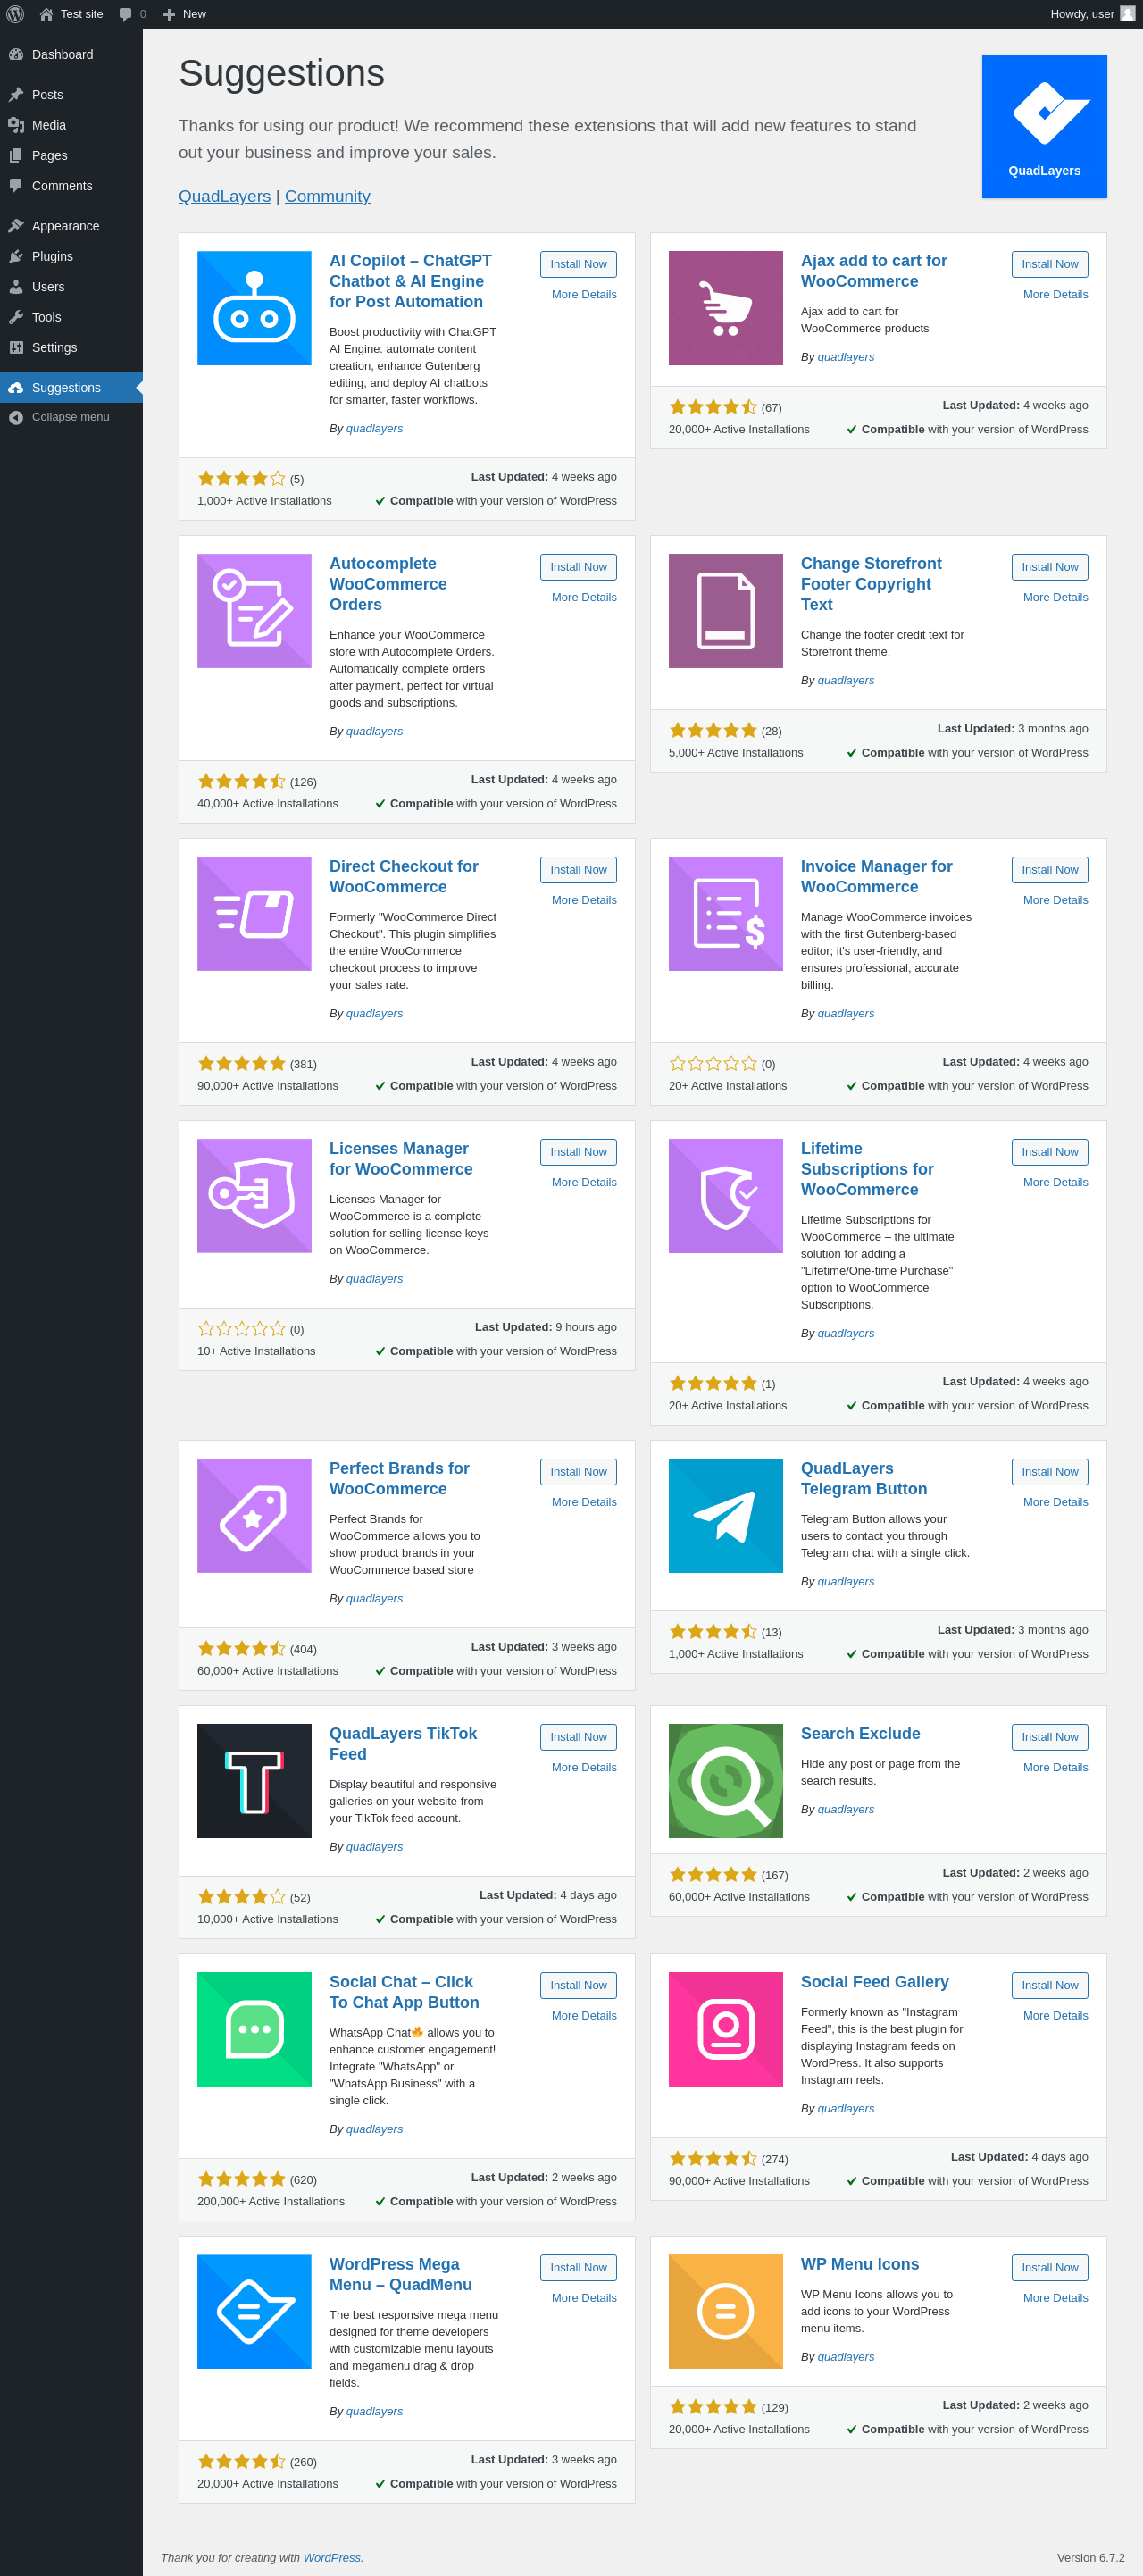
Task: Click the QuadLayers TikTok Feed icon
Action: [x=254, y=1780]
